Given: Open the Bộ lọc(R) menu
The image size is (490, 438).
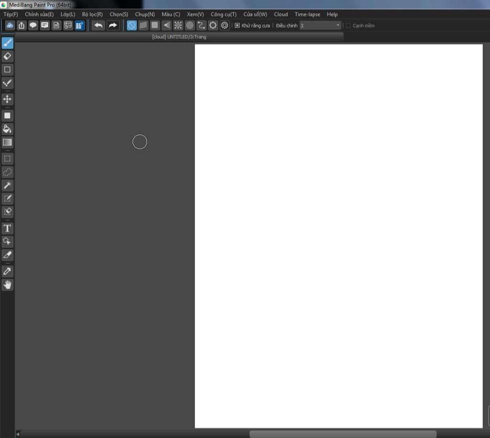Looking at the screenshot, I should point(92,14).
